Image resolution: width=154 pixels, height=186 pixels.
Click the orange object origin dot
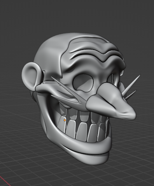point(65,120)
